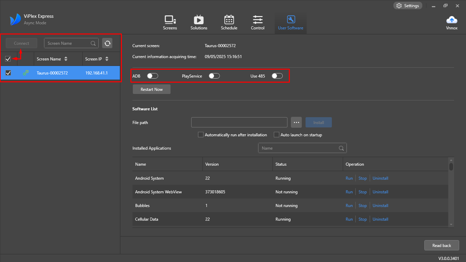The height and width of the screenshot is (262, 466).
Task: Sort the list by Screen Name
Action: click(x=66, y=59)
